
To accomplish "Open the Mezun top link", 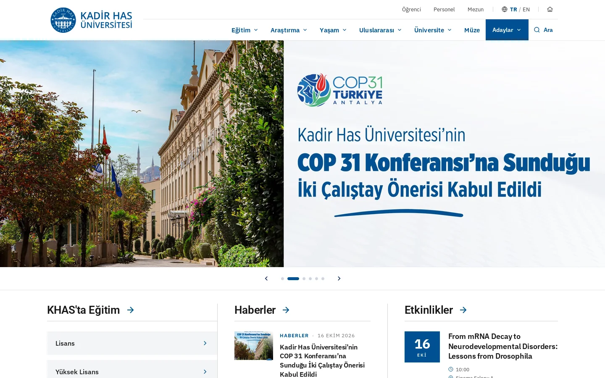I will pos(476,9).
